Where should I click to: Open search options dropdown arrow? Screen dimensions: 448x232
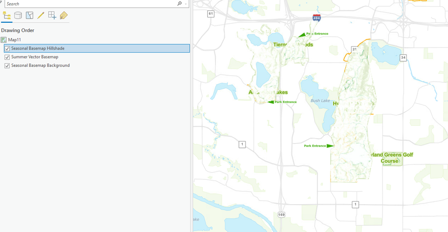(x=186, y=4)
